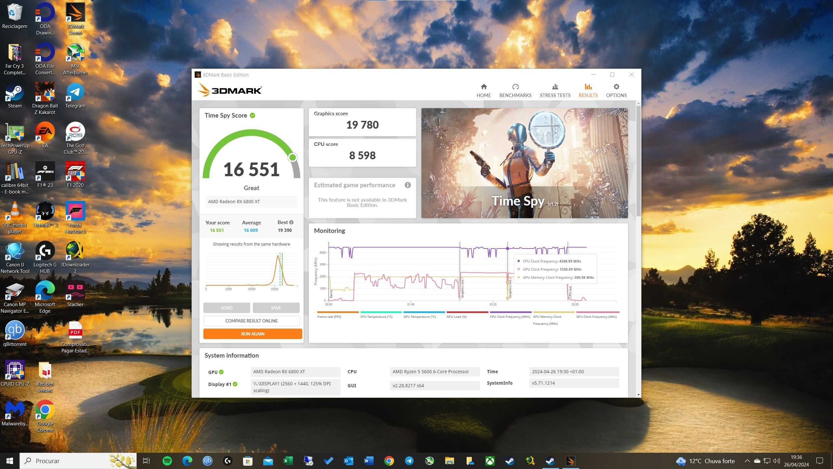833x469 pixels.
Task: Expand the hidden system tray icons chevron
Action: click(x=747, y=461)
